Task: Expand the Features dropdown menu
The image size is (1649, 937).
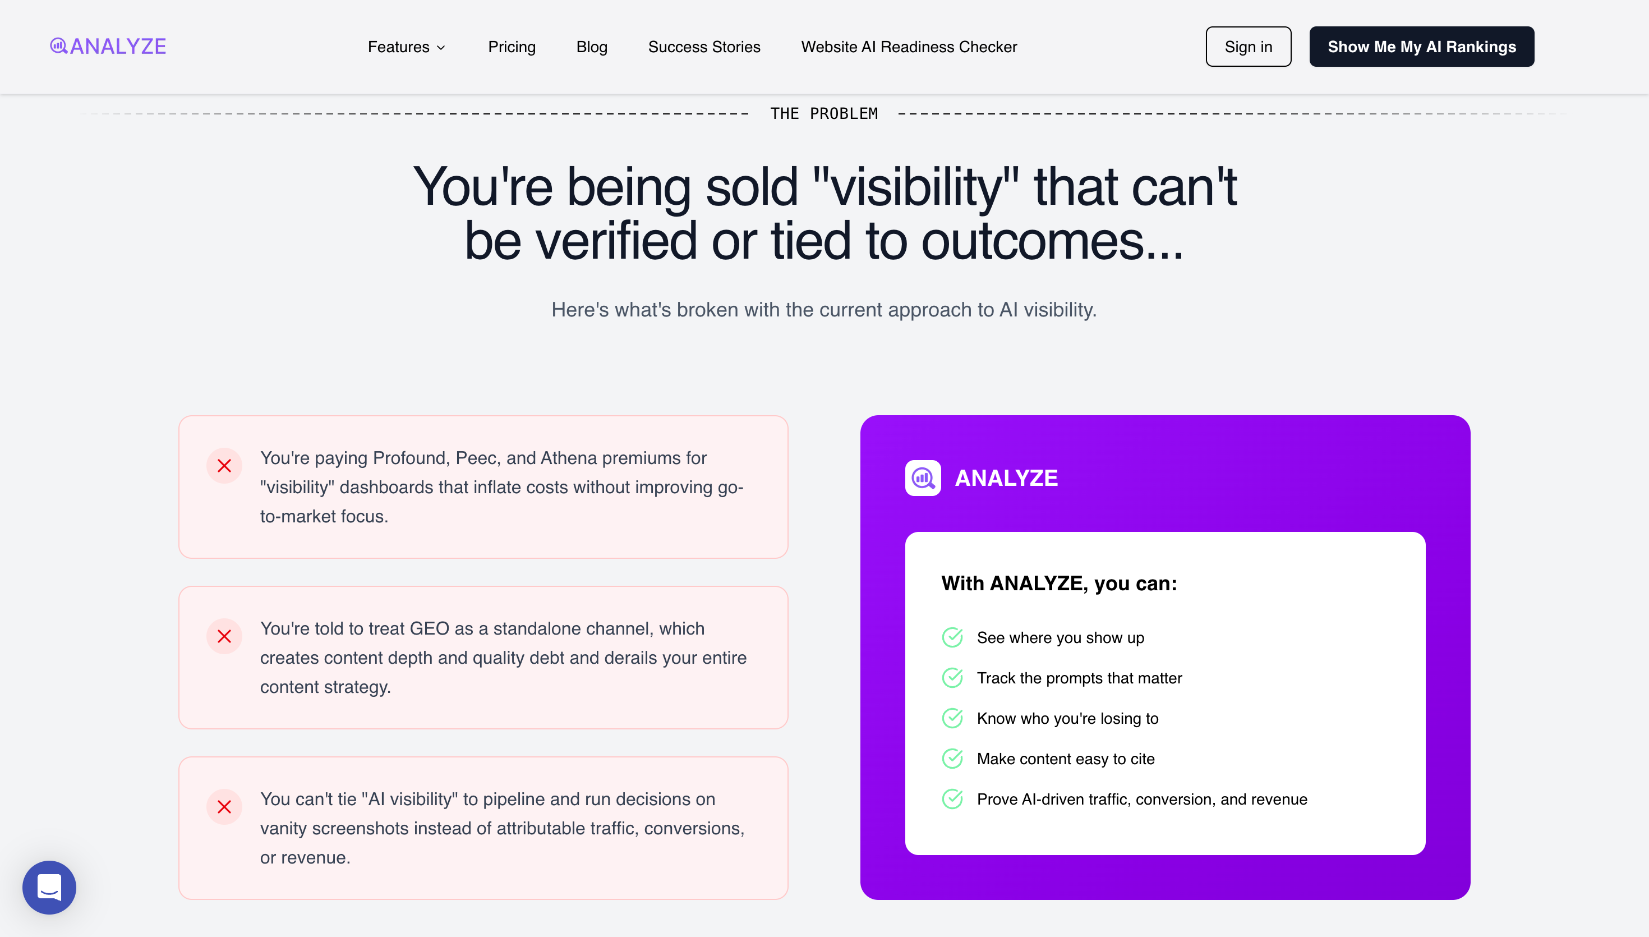Action: 399,47
